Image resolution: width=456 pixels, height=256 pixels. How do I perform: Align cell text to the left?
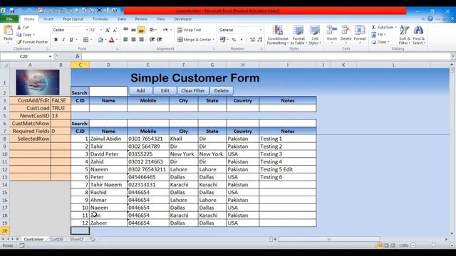tap(125, 40)
